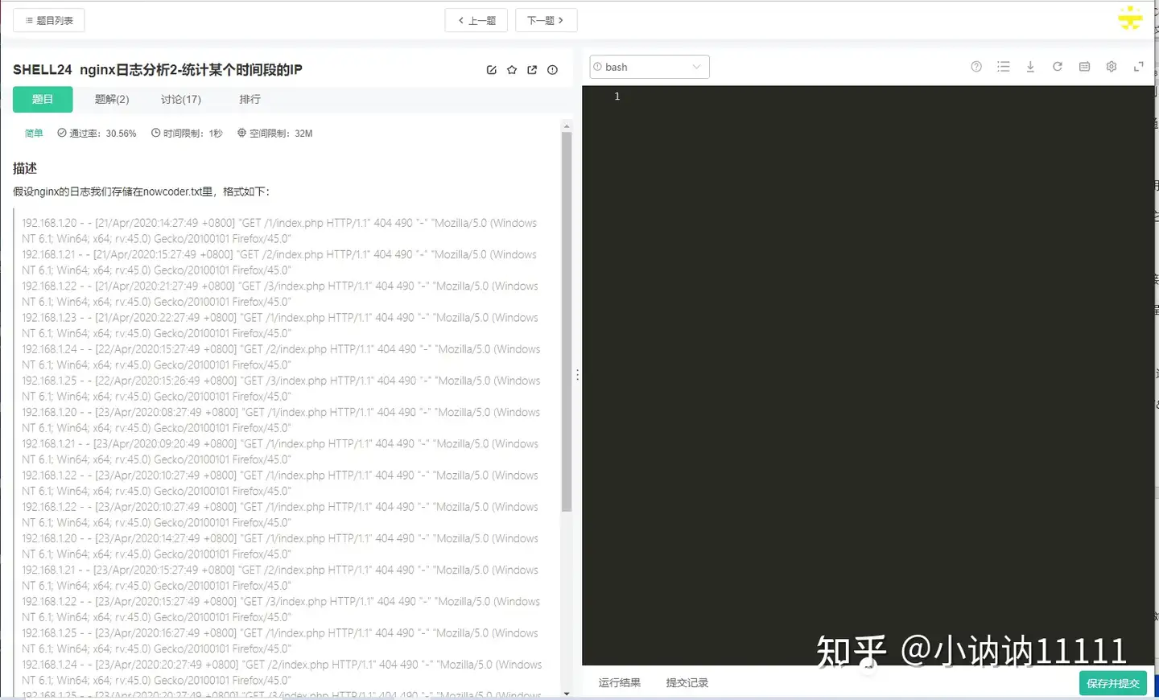Open 题解(2) solutions tab
This screenshot has height=700, width=1159.
112,99
